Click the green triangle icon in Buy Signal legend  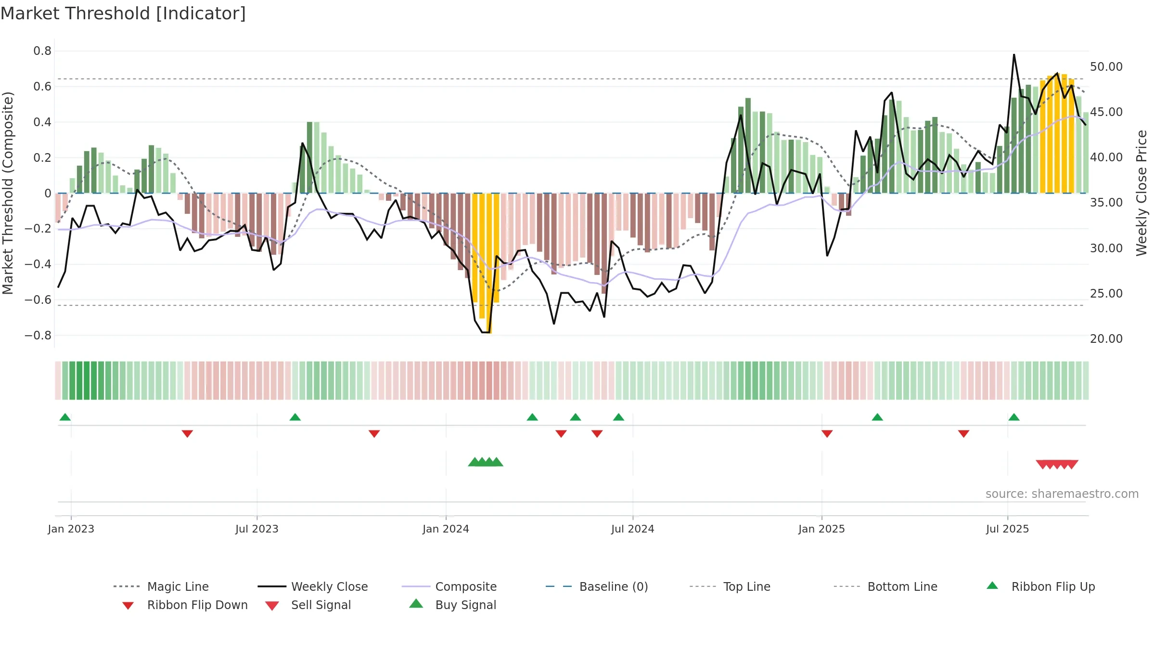click(x=416, y=604)
